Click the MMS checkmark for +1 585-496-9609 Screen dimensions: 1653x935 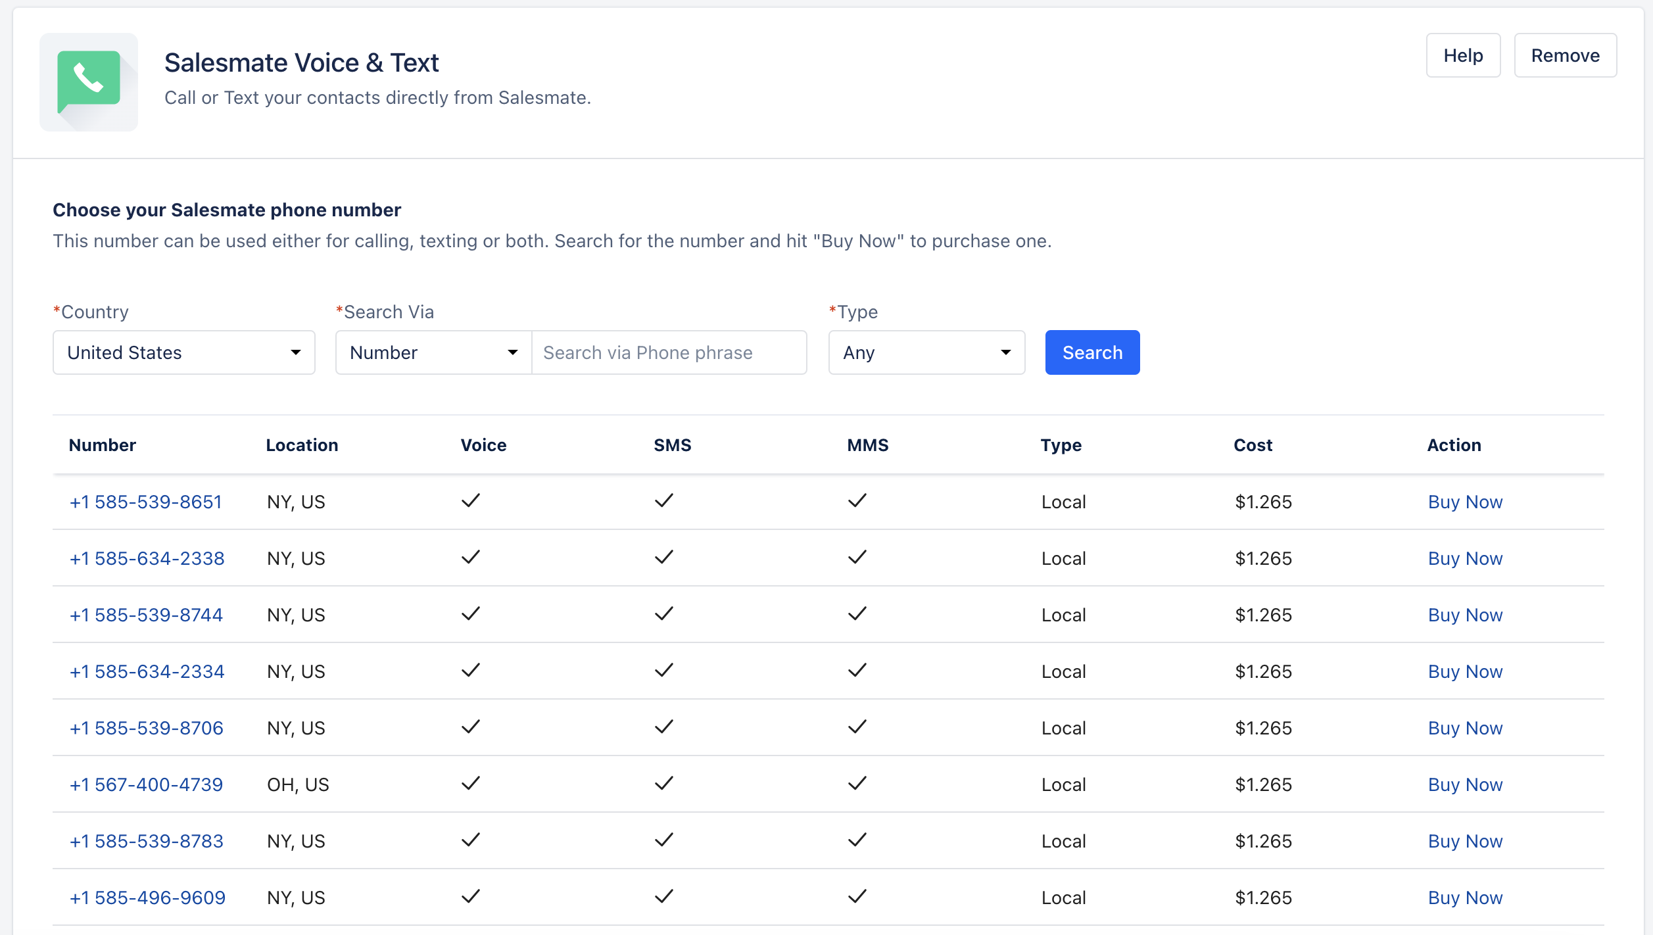tap(857, 896)
